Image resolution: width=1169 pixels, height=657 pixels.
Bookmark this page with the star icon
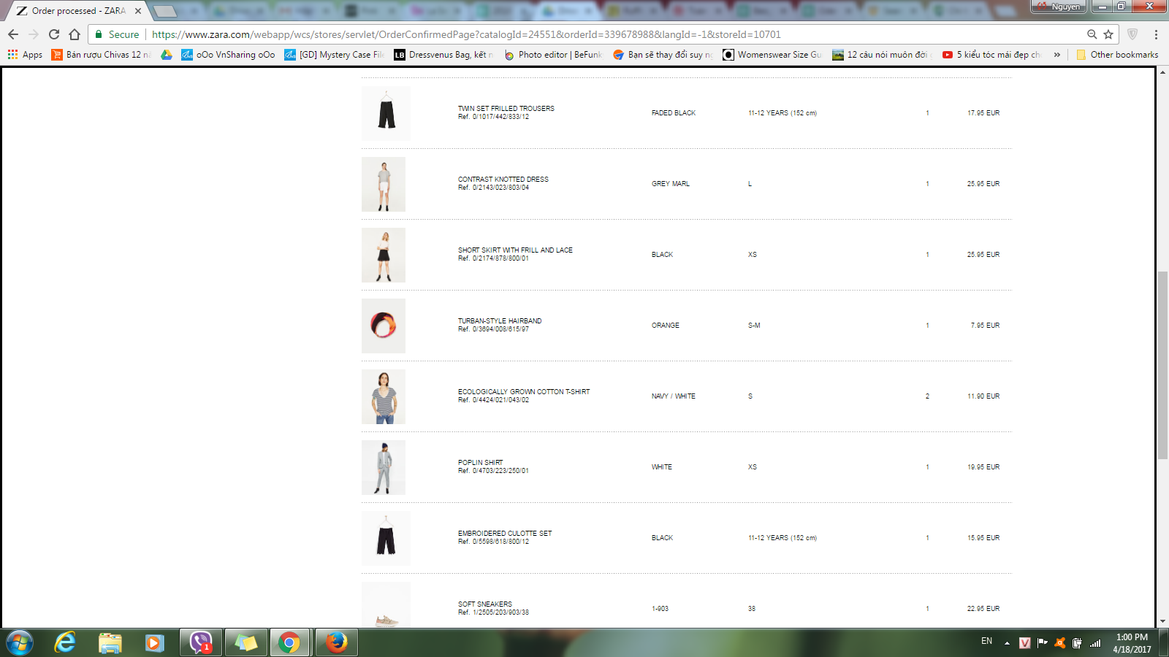coord(1108,34)
